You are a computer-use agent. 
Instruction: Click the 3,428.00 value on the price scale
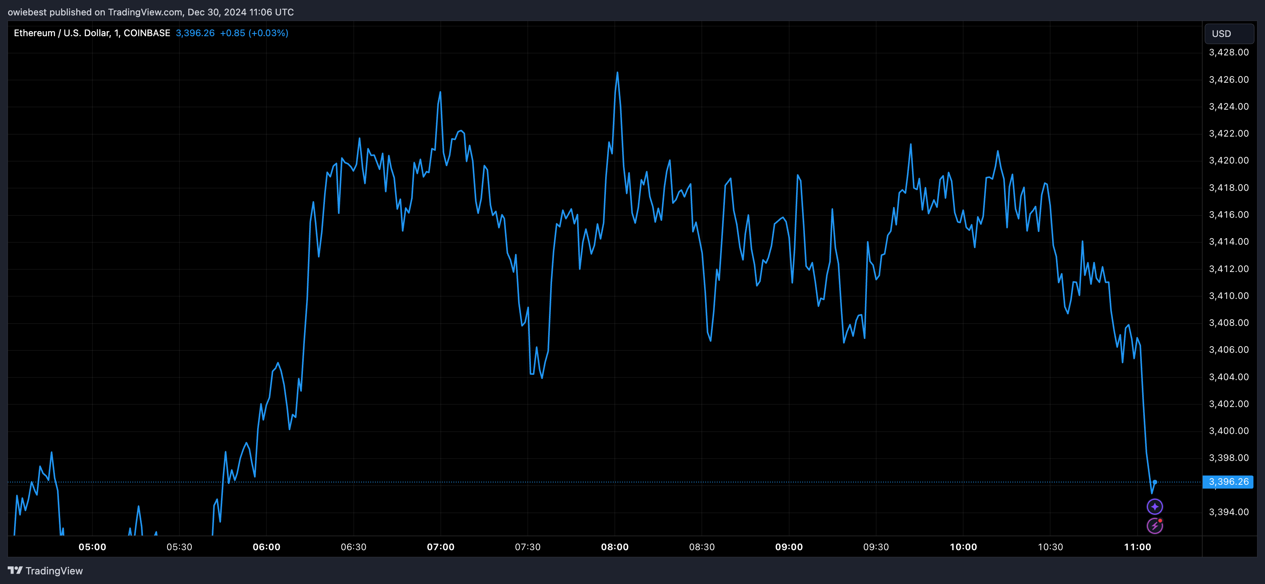(1229, 52)
